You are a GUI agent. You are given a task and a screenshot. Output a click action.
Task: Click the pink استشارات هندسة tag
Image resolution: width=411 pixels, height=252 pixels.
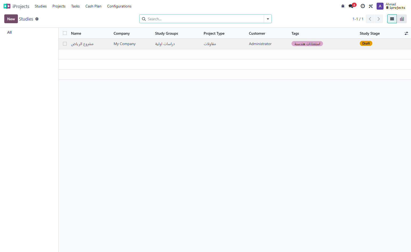coord(307,44)
